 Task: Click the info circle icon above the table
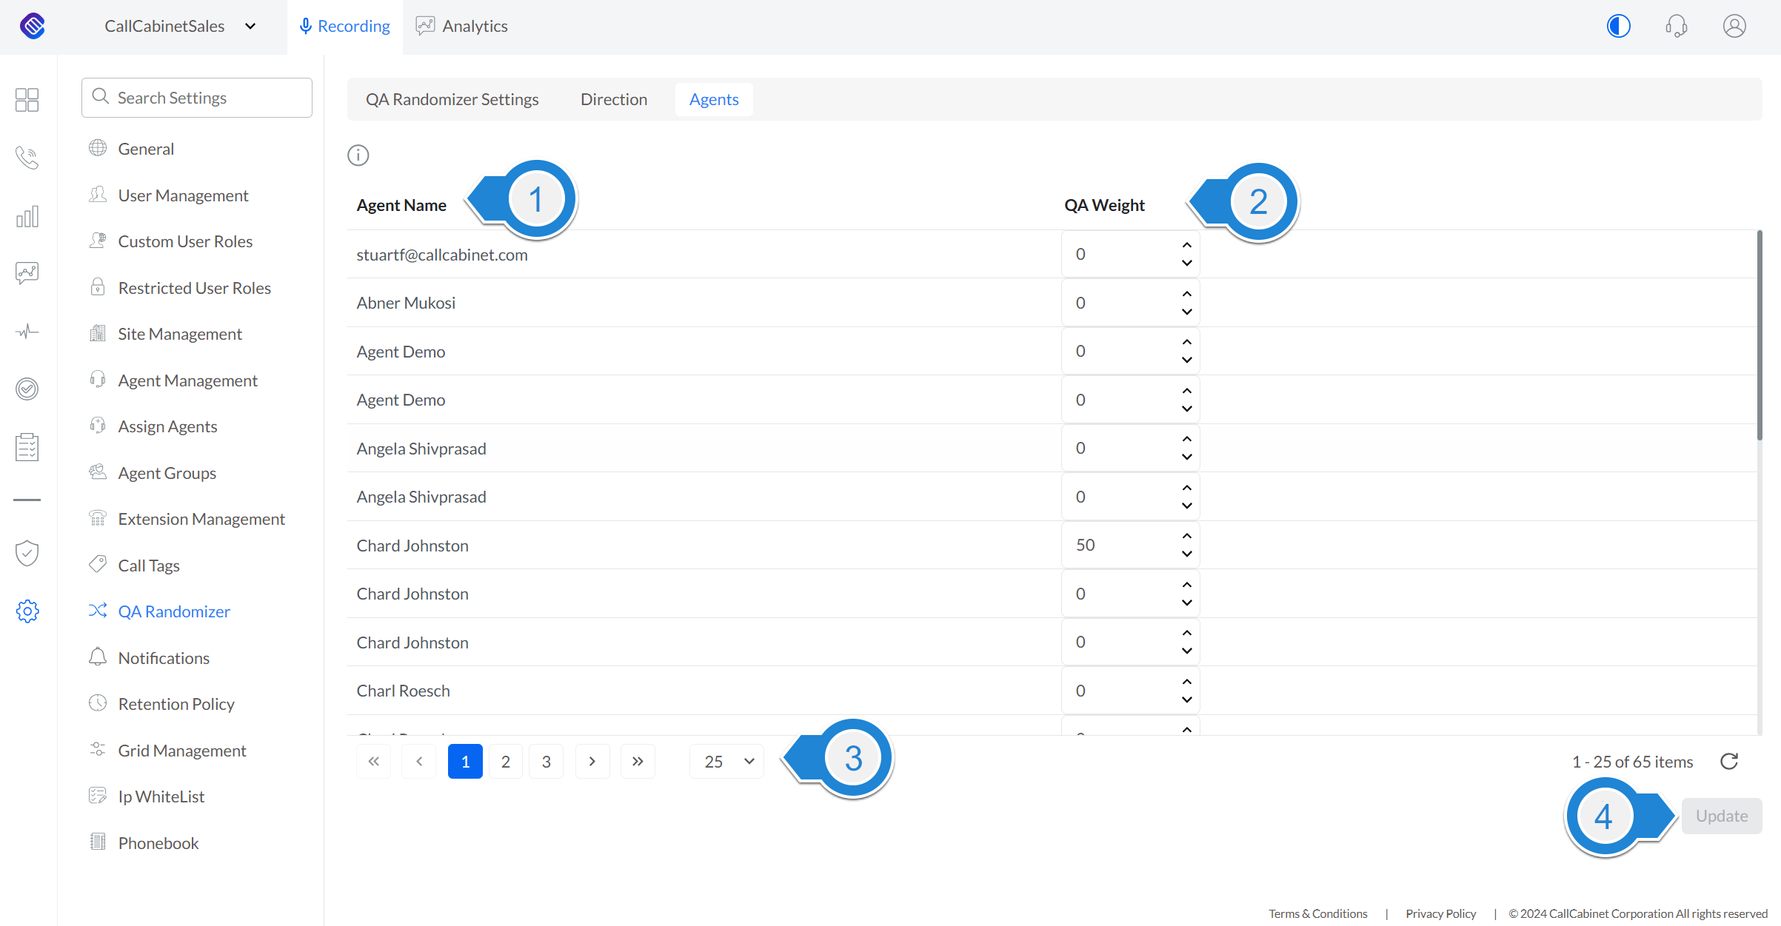[358, 155]
